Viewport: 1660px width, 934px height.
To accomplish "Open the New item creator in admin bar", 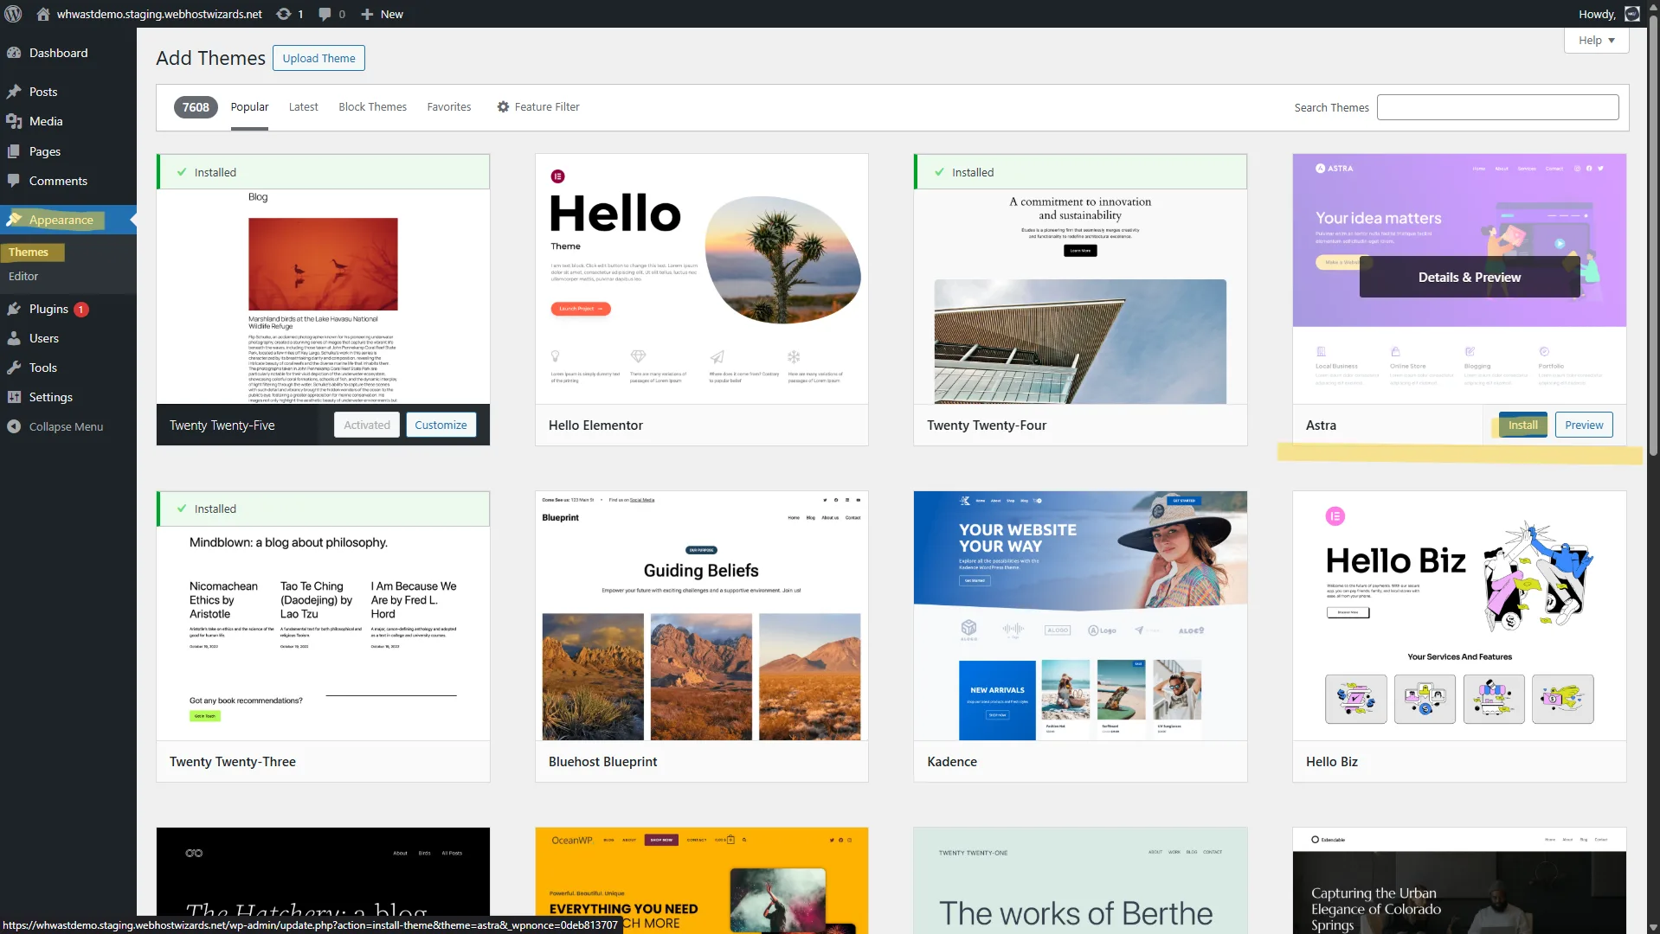I will tap(381, 14).
